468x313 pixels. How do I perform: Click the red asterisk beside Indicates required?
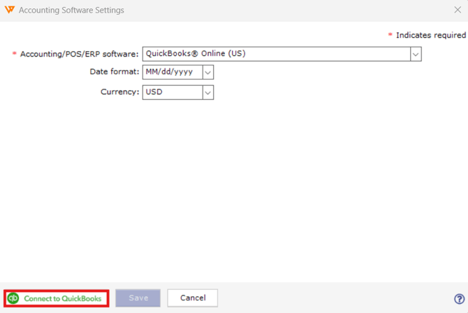click(390, 34)
